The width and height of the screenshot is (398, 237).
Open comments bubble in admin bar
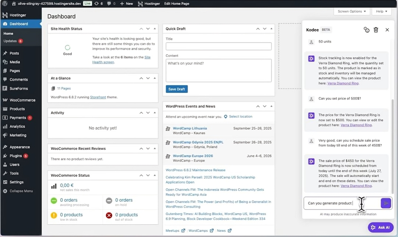[x=111, y=4]
